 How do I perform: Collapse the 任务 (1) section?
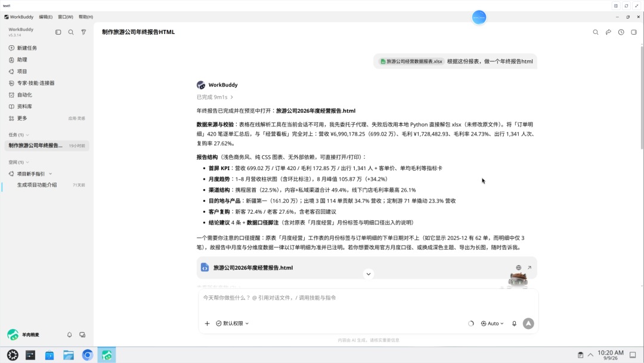(x=19, y=135)
